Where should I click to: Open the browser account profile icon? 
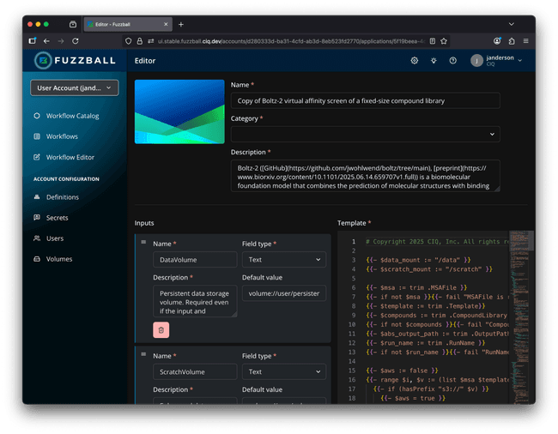point(497,41)
